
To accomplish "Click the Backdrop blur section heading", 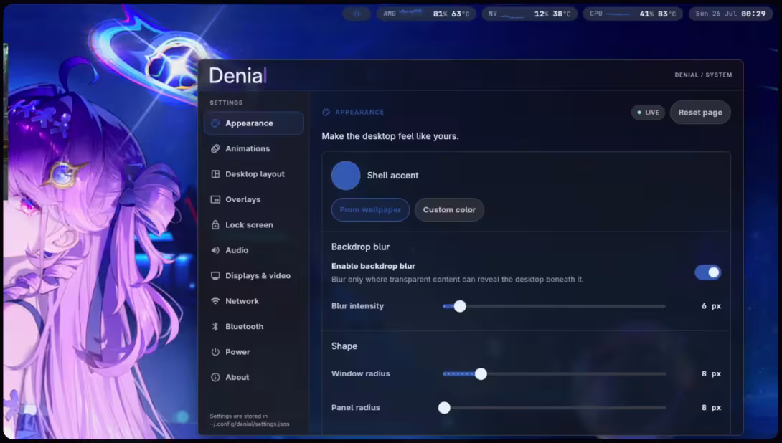I will [361, 247].
